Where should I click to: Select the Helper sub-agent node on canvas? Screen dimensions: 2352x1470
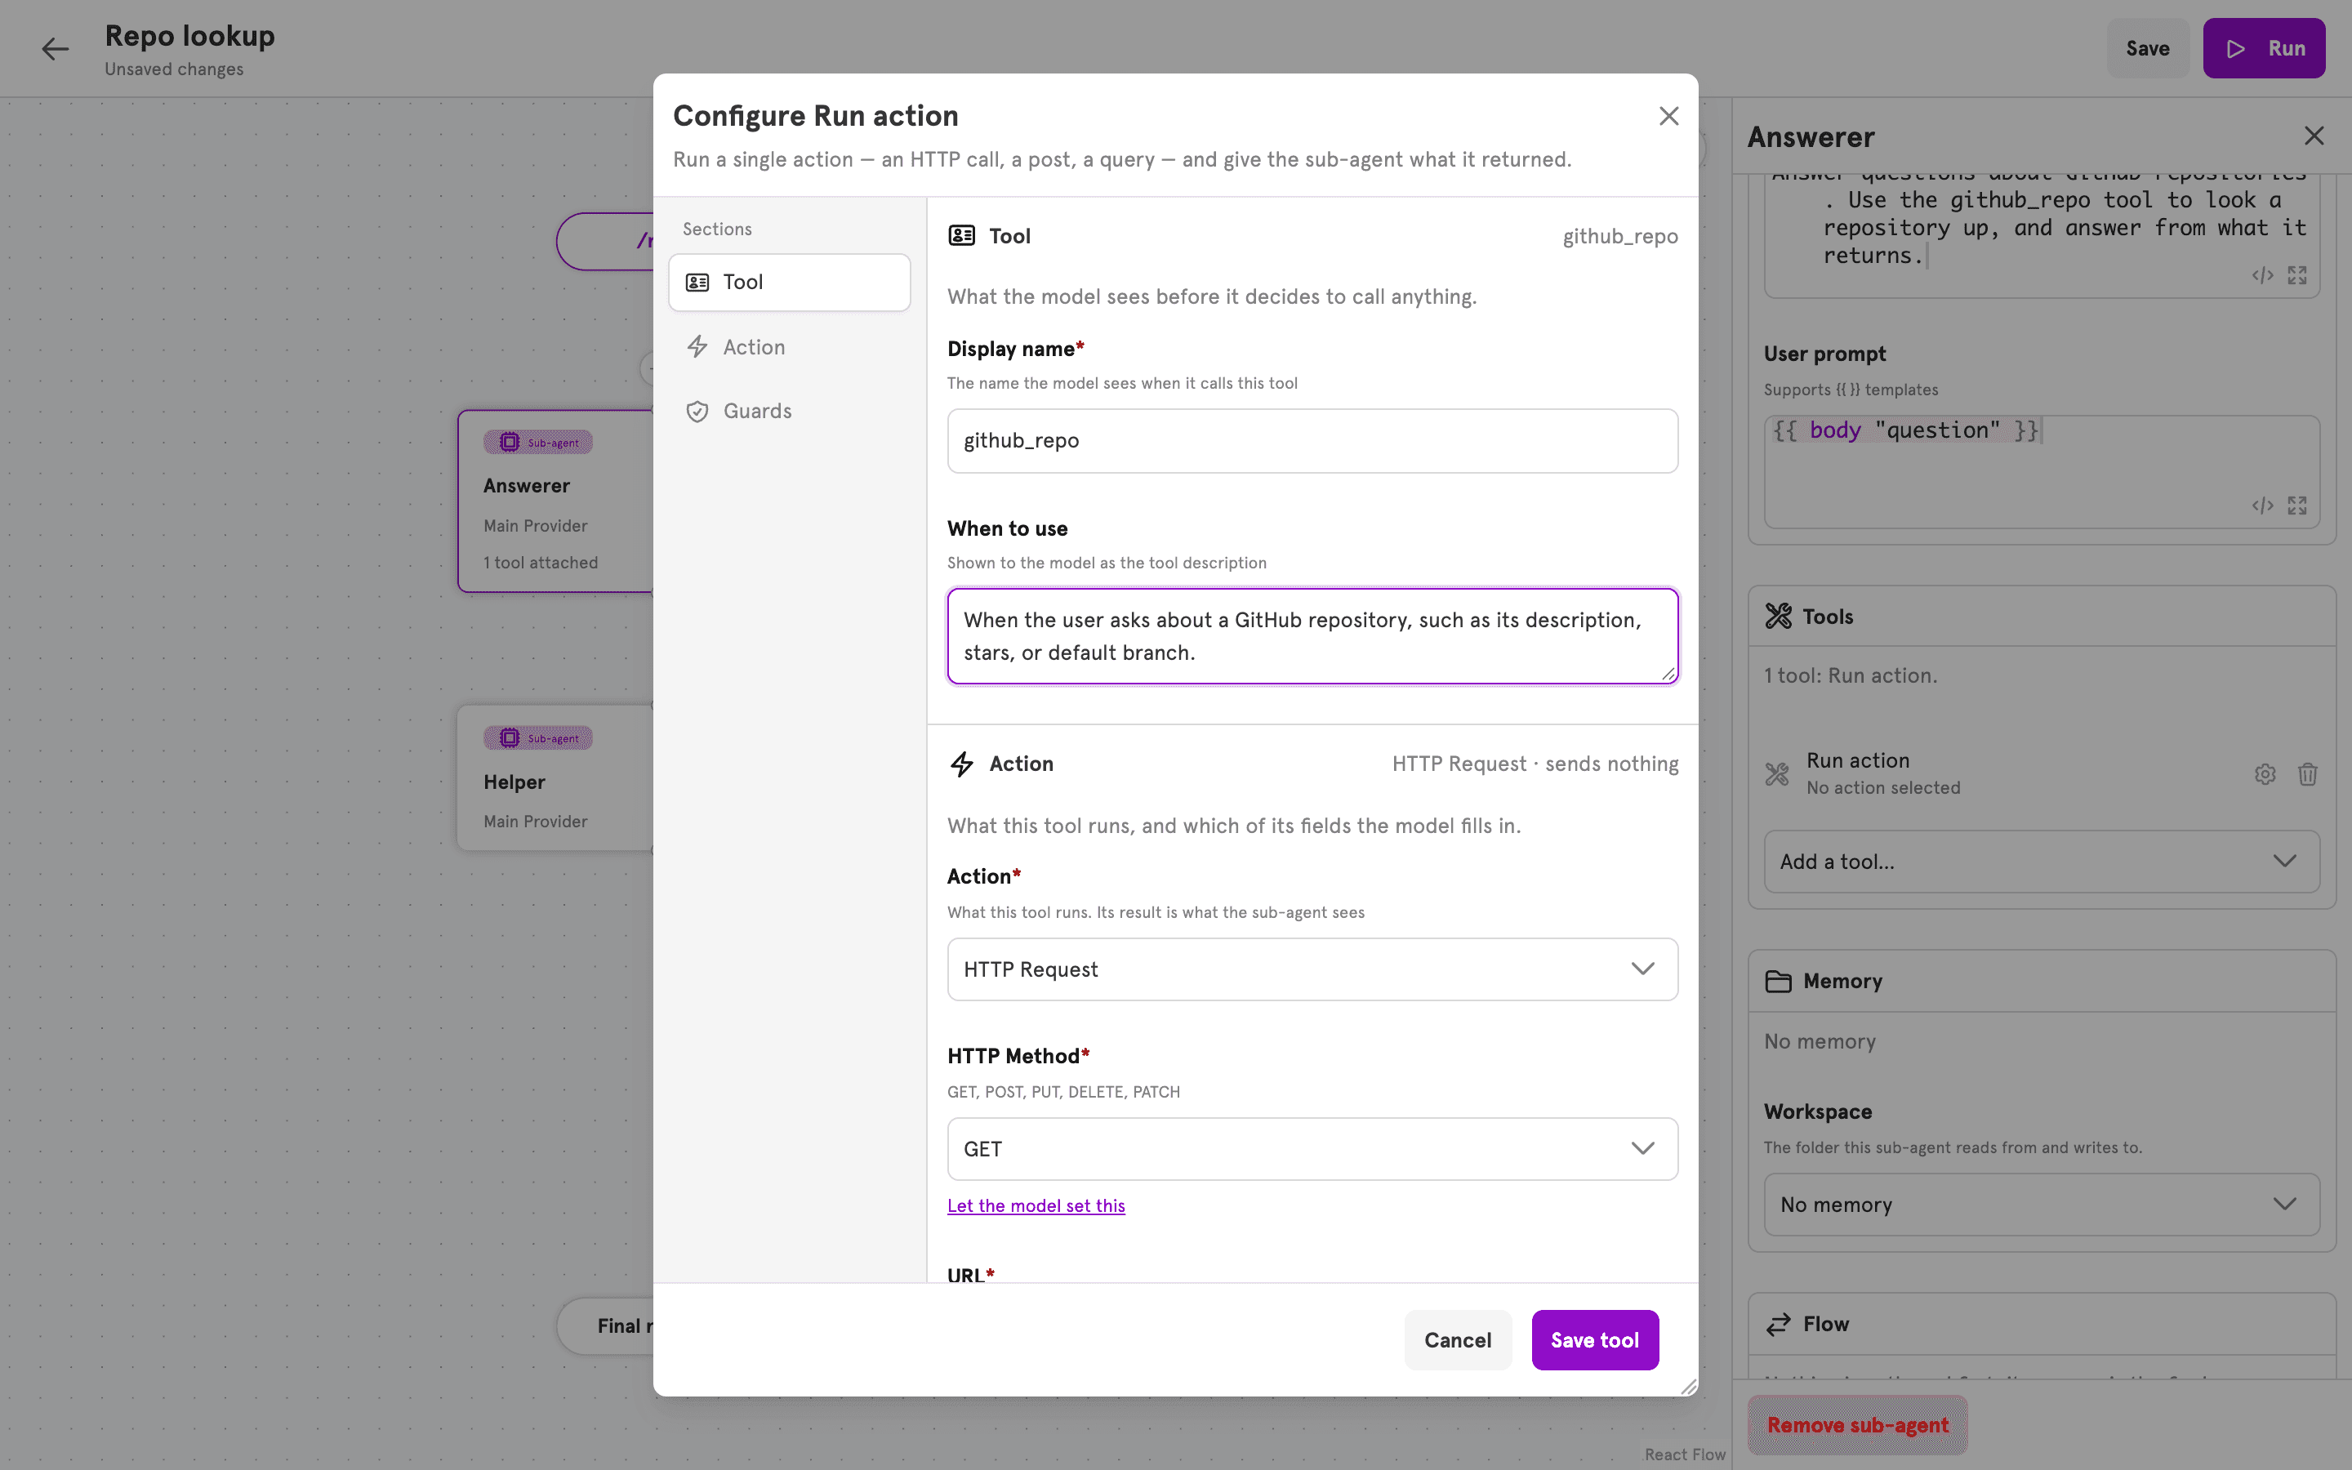tap(556, 777)
